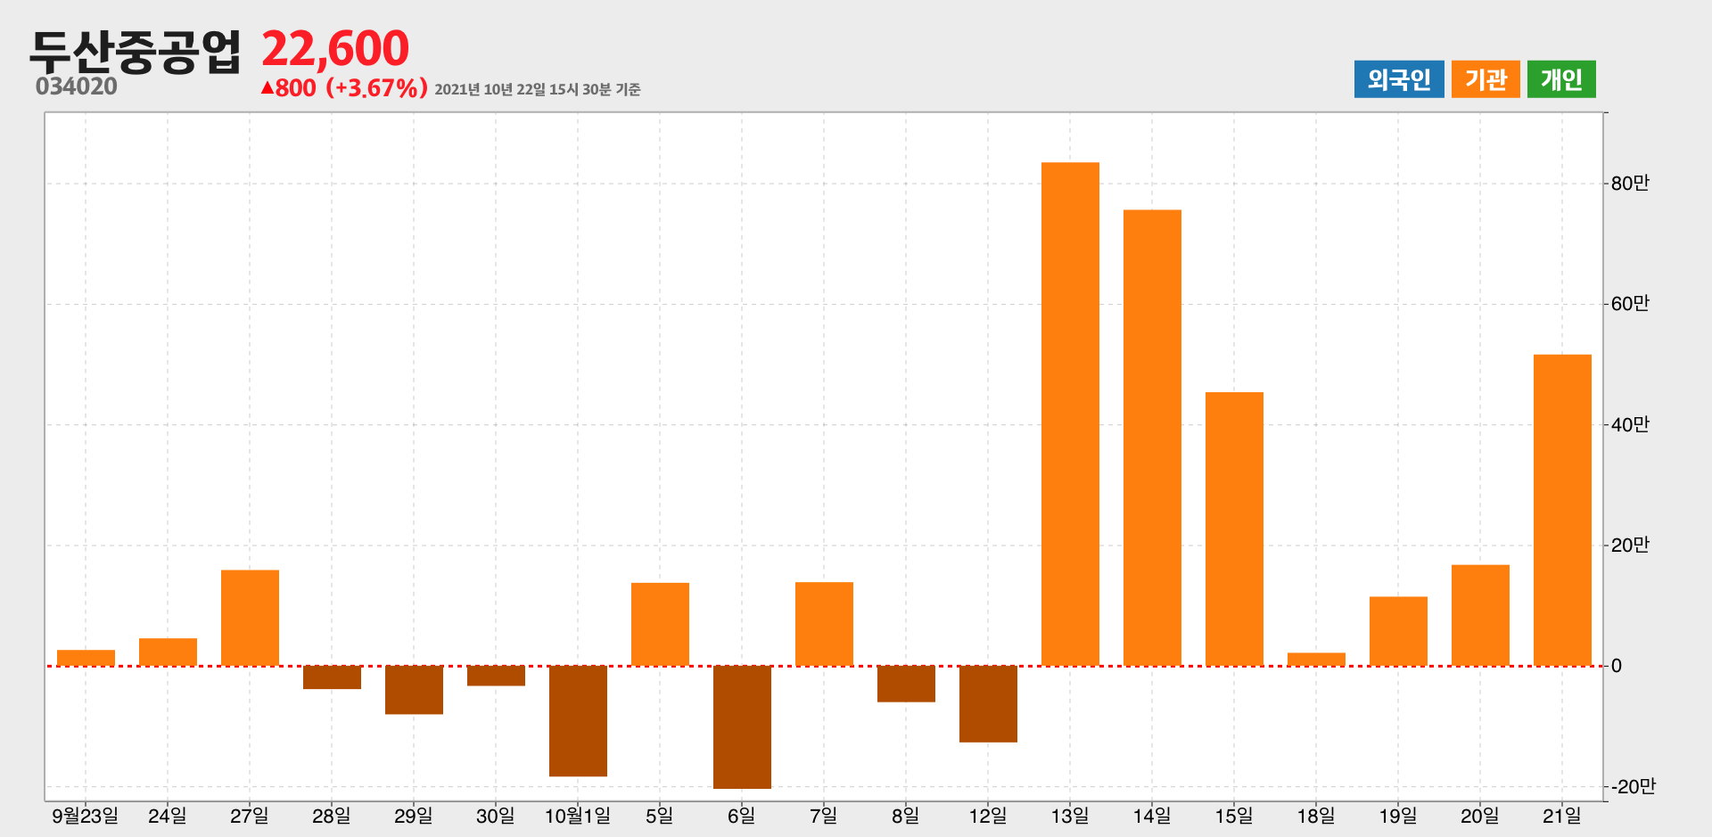Click the 9월23일 x-axis label
Image resolution: width=1712 pixels, height=837 pixels.
pos(86,816)
